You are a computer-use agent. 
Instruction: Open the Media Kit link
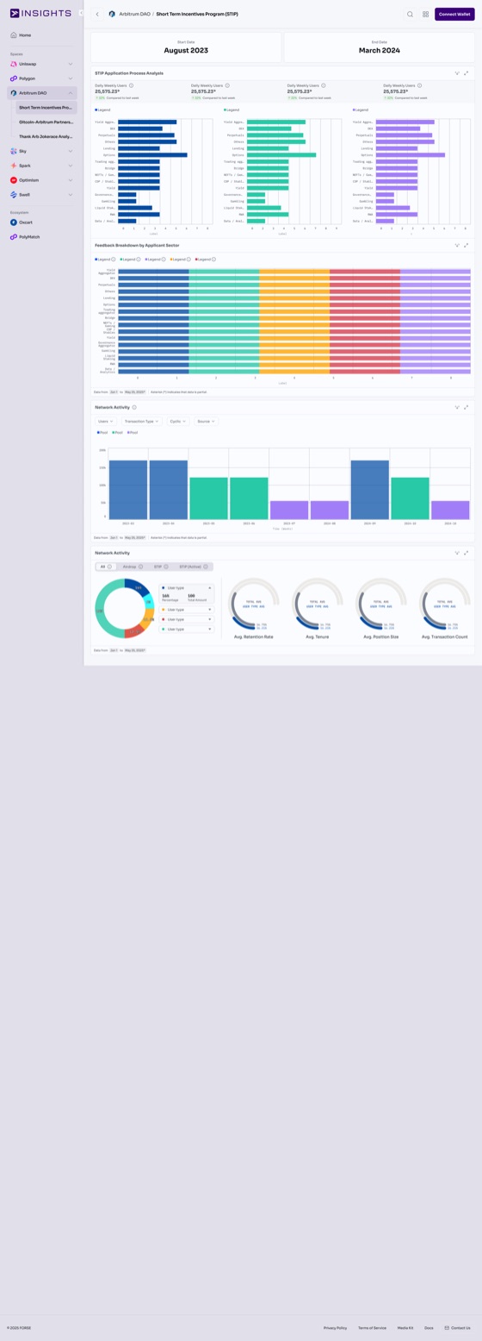click(405, 1328)
